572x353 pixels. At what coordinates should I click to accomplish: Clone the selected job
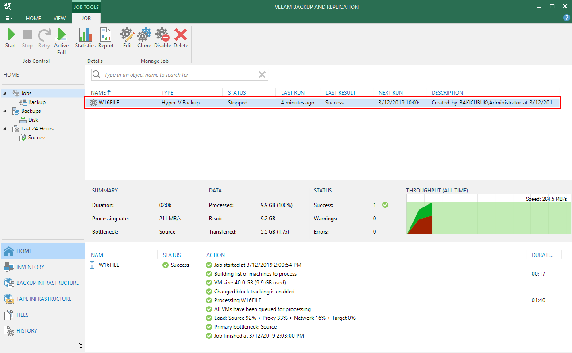(144, 38)
